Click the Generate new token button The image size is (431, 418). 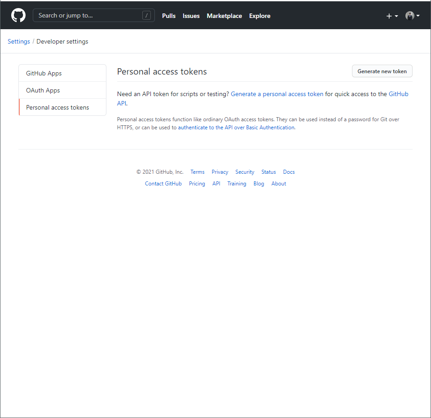382,71
